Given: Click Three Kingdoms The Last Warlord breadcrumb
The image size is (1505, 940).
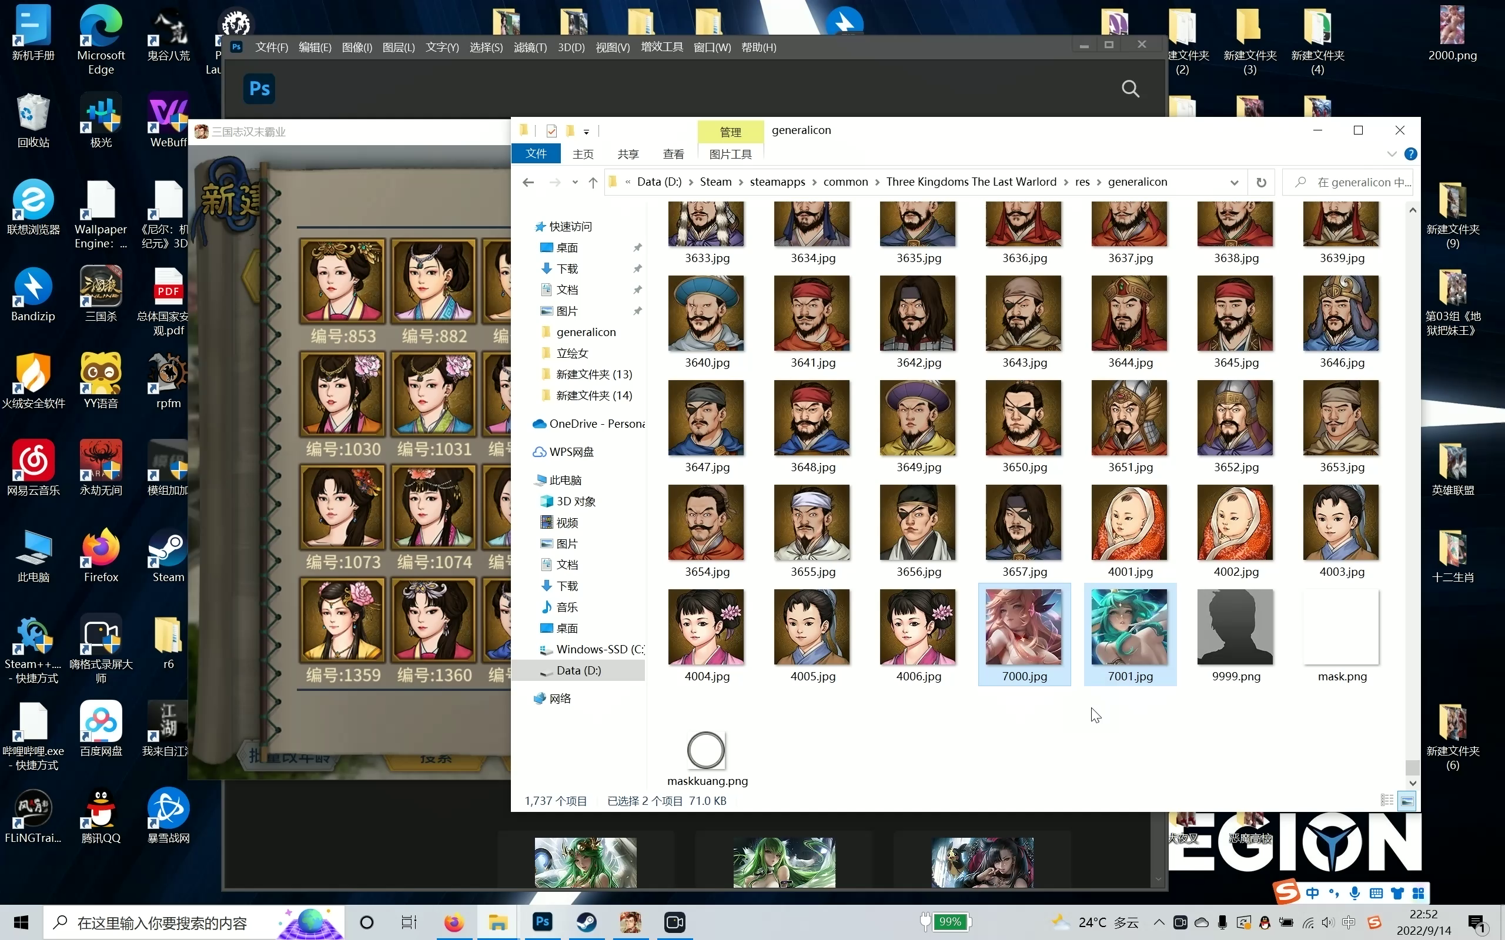Looking at the screenshot, I should (x=971, y=182).
